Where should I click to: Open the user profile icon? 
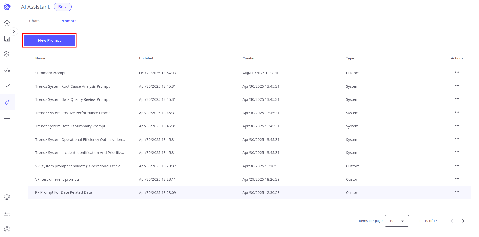pos(7,229)
